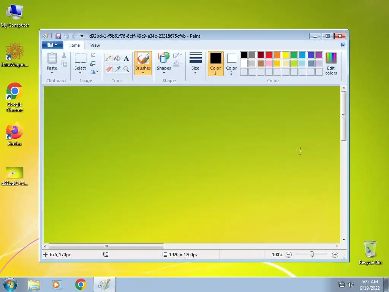This screenshot has width=389, height=292.
Task: Click the Cut scissors icon
Action: point(64,55)
